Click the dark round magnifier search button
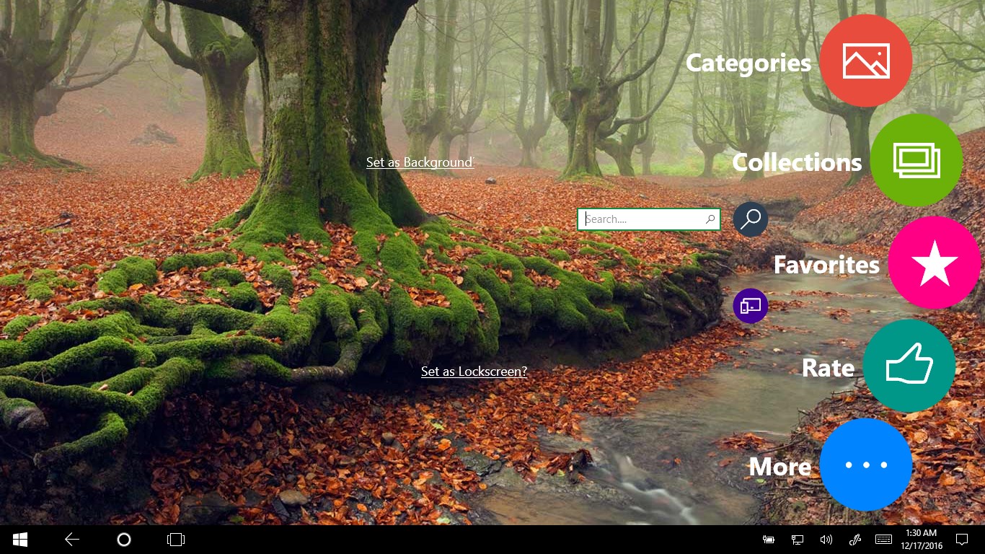The height and width of the screenshot is (554, 985). click(x=751, y=219)
